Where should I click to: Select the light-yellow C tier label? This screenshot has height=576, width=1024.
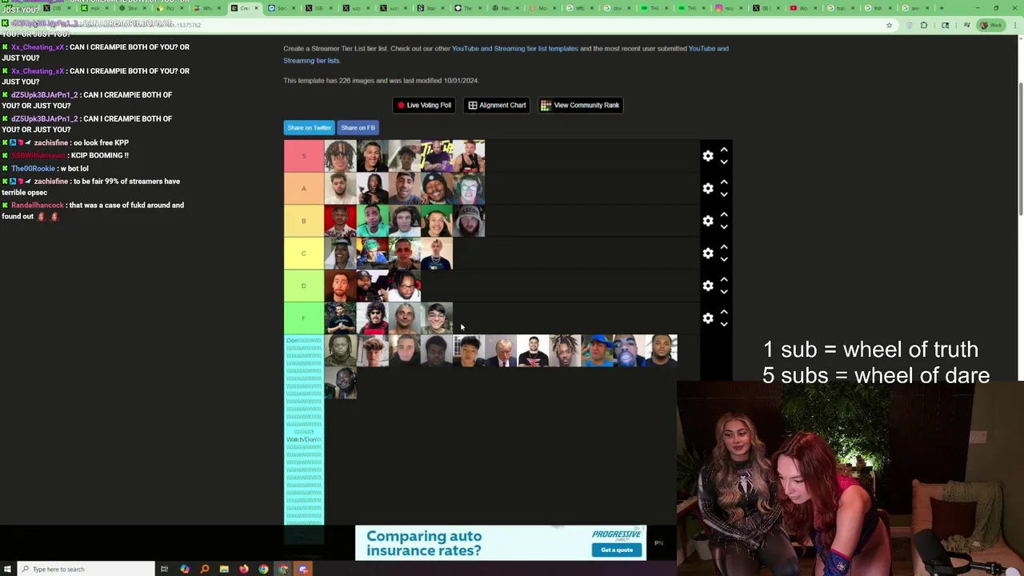[x=304, y=253]
